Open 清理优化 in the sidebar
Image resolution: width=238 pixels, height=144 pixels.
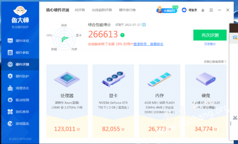(x=20, y=88)
